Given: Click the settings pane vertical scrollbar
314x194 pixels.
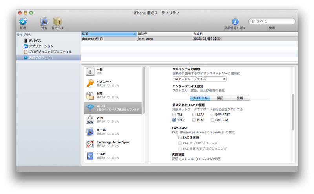Looking at the screenshot, I should (x=293, y=112).
